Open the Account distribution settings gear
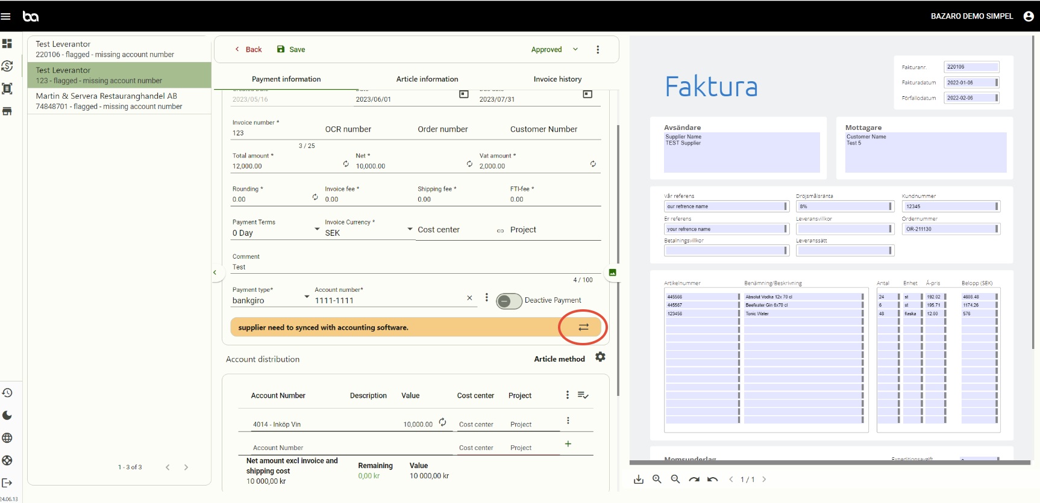Viewport: 1040px width, 503px height. [x=600, y=357]
